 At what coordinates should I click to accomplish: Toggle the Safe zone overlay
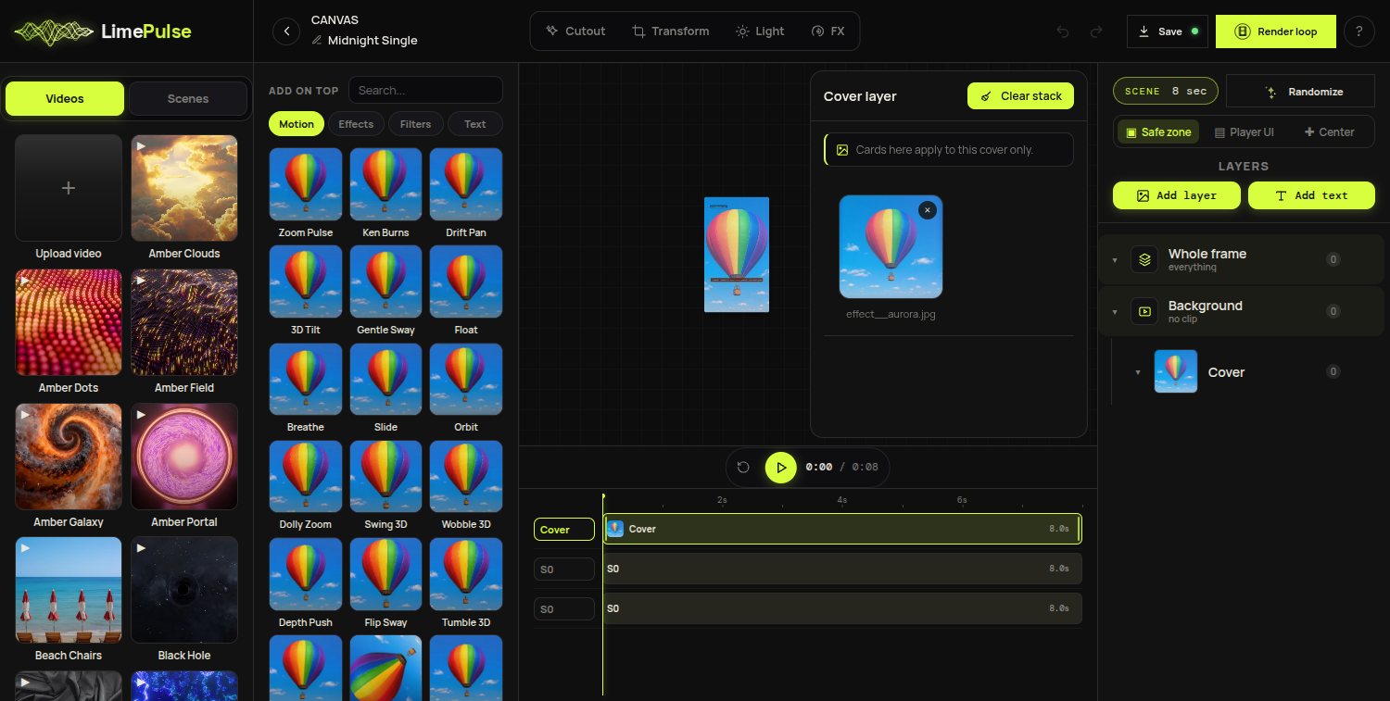pyautogui.click(x=1158, y=132)
